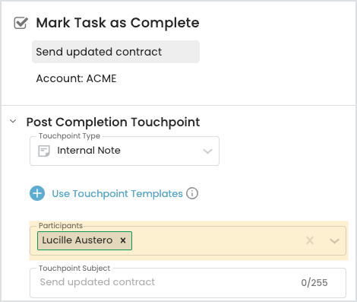Screen dimensions: 357x302
Task: Click into the Touchpoint Subject field
Action: pyautogui.click(x=188, y=283)
